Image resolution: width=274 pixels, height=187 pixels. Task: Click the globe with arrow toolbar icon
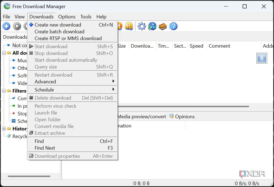click(x=152, y=26)
